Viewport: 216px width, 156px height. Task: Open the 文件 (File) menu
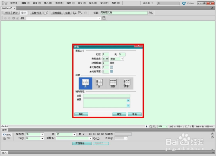pos(14,3)
